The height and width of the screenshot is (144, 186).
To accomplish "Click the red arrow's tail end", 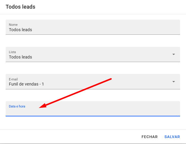I will coord(111,79).
